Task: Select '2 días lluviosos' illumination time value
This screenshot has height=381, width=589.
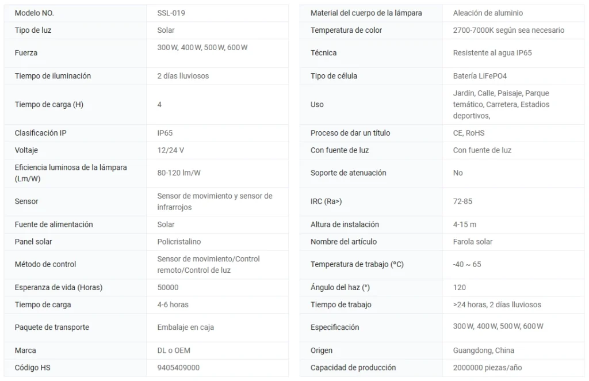Action: coord(183,76)
